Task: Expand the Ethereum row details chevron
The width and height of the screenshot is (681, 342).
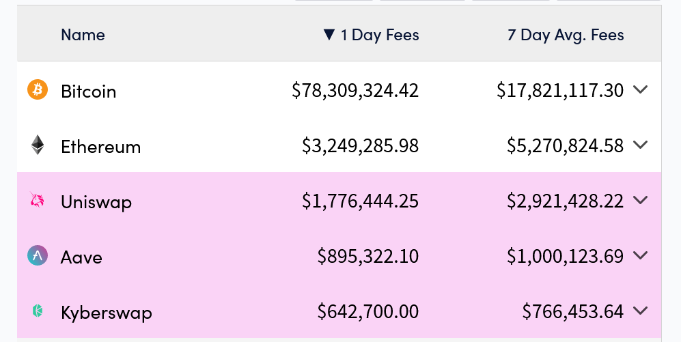Action: [x=640, y=145]
